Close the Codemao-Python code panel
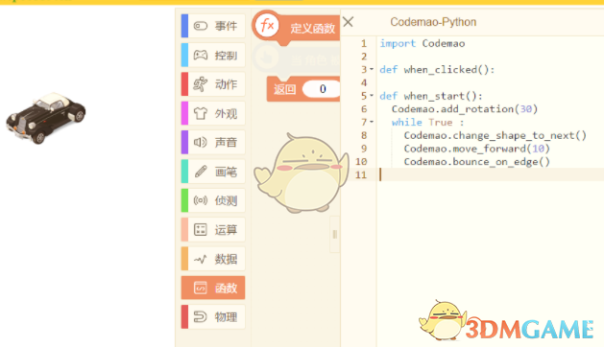604x347 pixels. coord(348,22)
